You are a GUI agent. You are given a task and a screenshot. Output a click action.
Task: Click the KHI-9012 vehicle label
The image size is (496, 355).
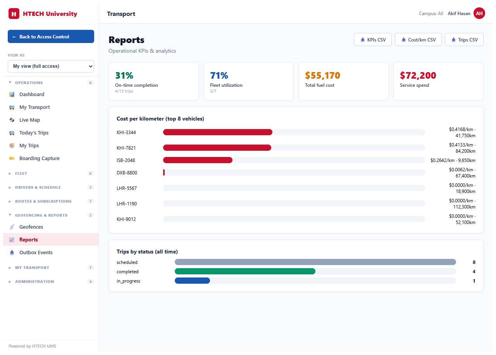[126, 219]
